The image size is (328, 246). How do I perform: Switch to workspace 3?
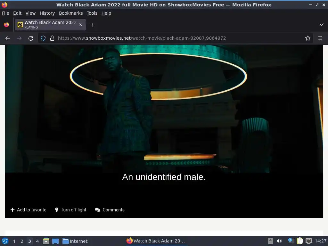pyautogui.click(x=29, y=241)
